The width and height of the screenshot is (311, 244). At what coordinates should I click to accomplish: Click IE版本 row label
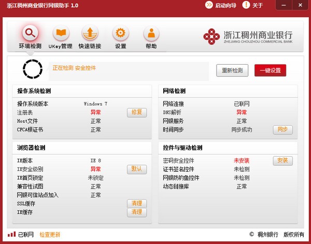[25, 160]
